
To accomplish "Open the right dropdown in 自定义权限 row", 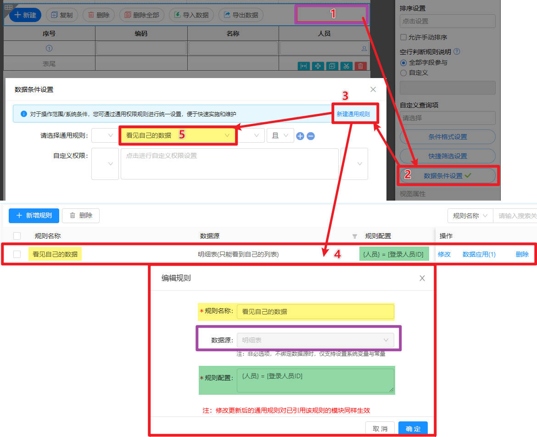I will pyautogui.click(x=354, y=164).
